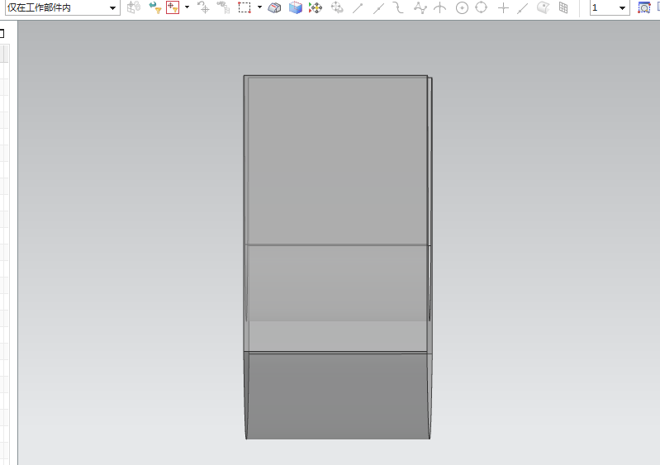Expand the rectangle selection method dropdown arrow

259,7
